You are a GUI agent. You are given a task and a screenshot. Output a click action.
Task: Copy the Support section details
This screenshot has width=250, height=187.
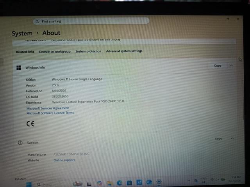218,139
